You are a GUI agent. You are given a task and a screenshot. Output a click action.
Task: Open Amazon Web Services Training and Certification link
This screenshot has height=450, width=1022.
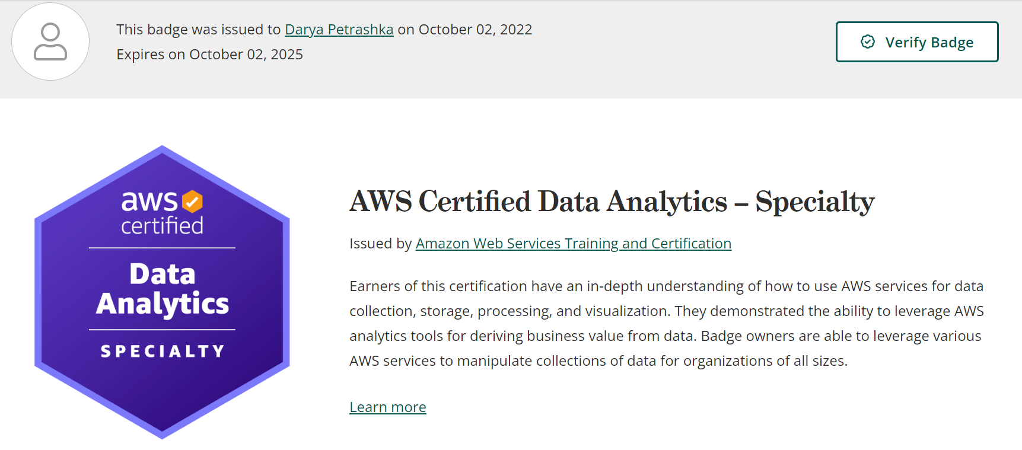coord(574,244)
